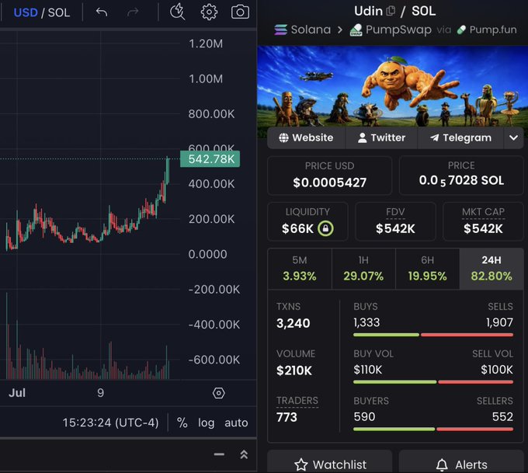The height and width of the screenshot is (473, 528).
Task: Click the Solana chain logo
Action: [280, 30]
